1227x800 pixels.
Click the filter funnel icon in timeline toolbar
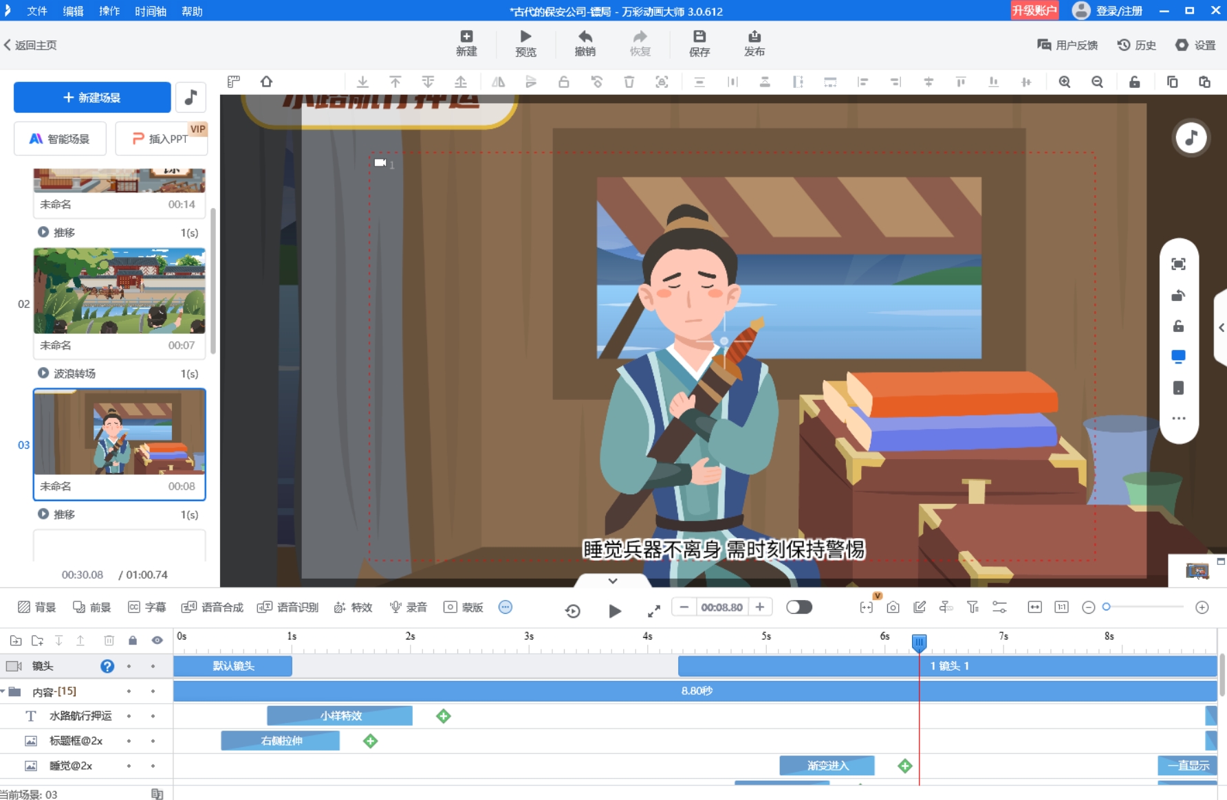click(973, 608)
